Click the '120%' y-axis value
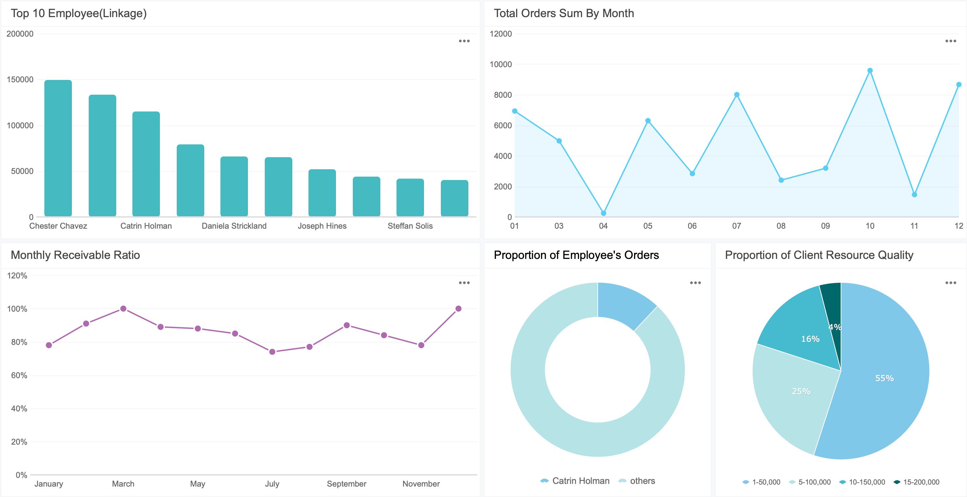Screen dimensions: 967x497 coord(17,276)
